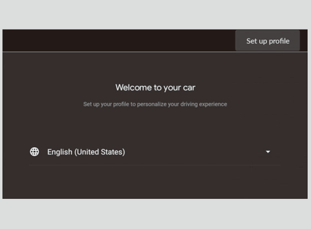Click the Welcome to your car heading
Viewport: 311px width, 229px height.
pyautogui.click(x=155, y=88)
